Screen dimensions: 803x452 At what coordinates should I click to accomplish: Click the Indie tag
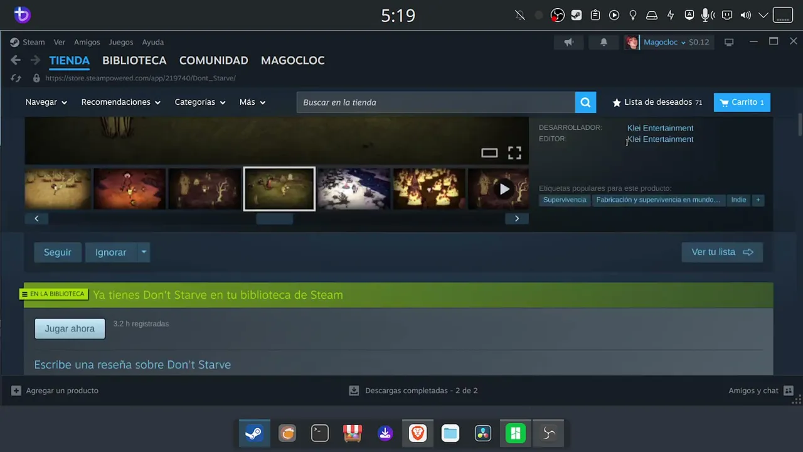738,200
